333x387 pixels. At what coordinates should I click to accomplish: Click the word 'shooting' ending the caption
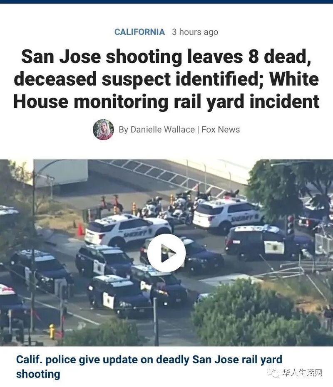[x=38, y=374]
